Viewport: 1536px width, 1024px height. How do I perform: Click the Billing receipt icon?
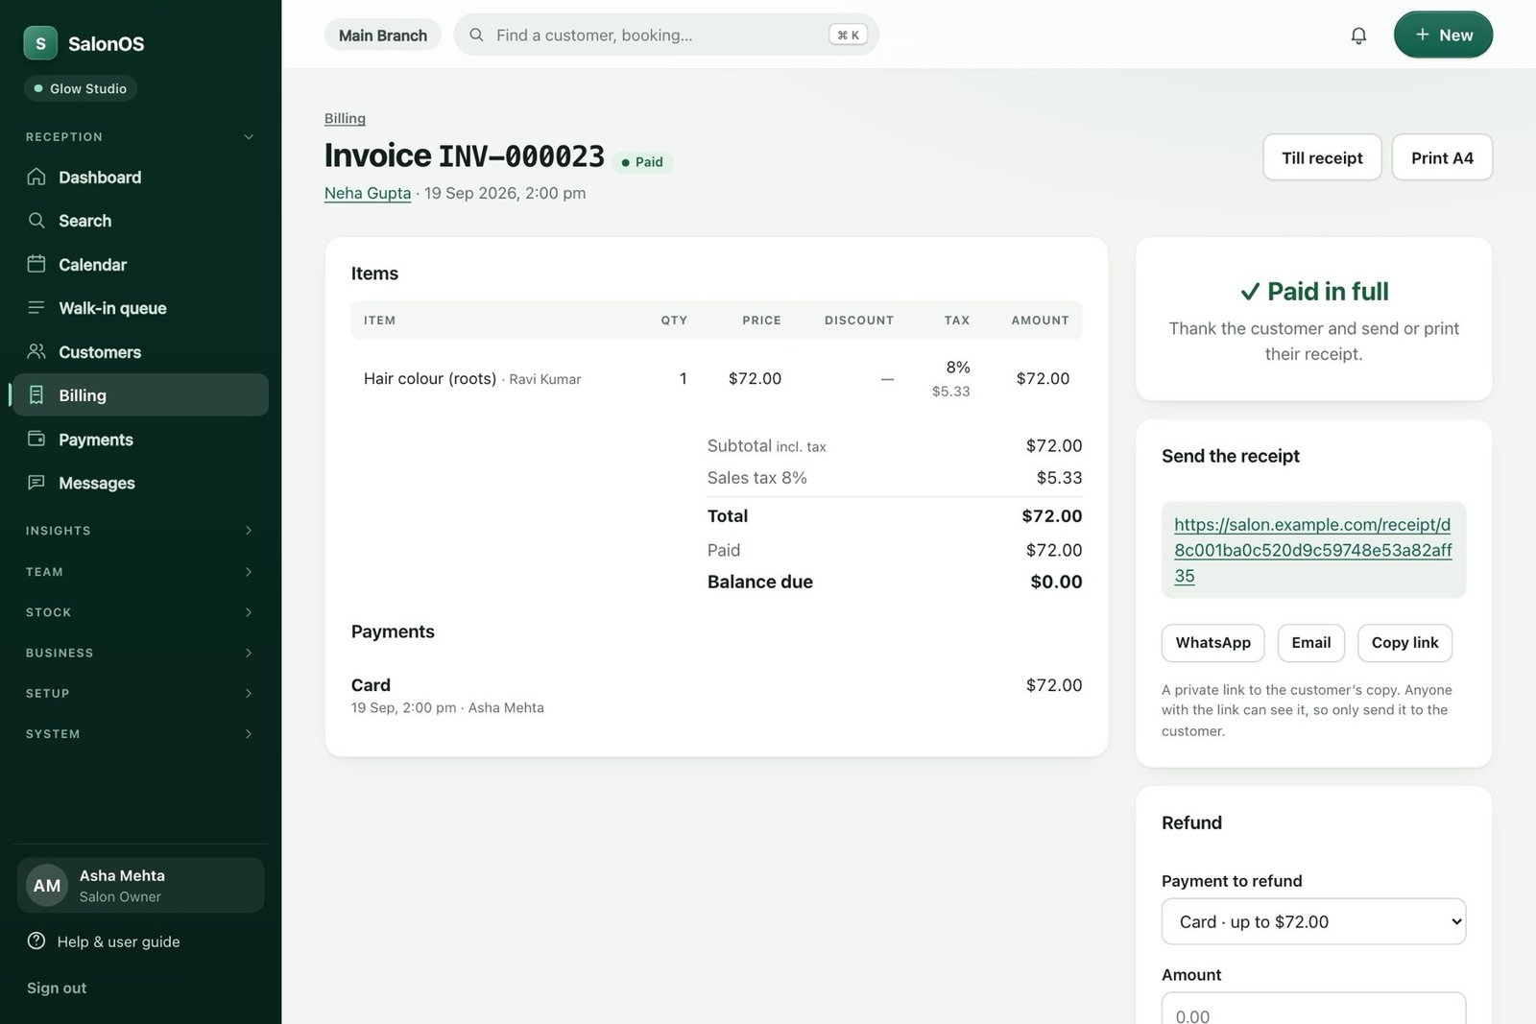[x=36, y=395]
